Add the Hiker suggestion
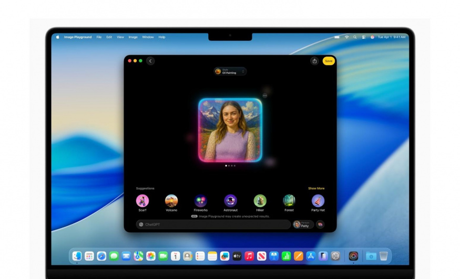Viewport: 460px width, 279px height. tap(260, 203)
